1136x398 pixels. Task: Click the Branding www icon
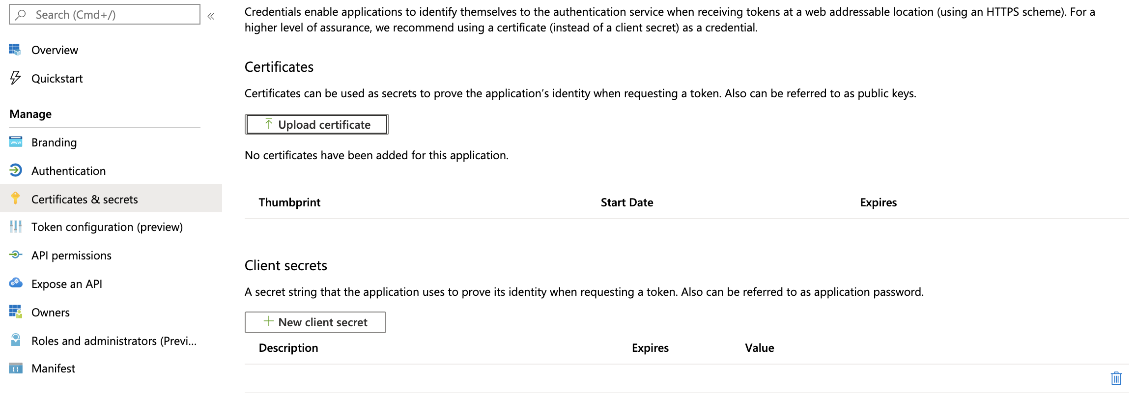click(15, 142)
